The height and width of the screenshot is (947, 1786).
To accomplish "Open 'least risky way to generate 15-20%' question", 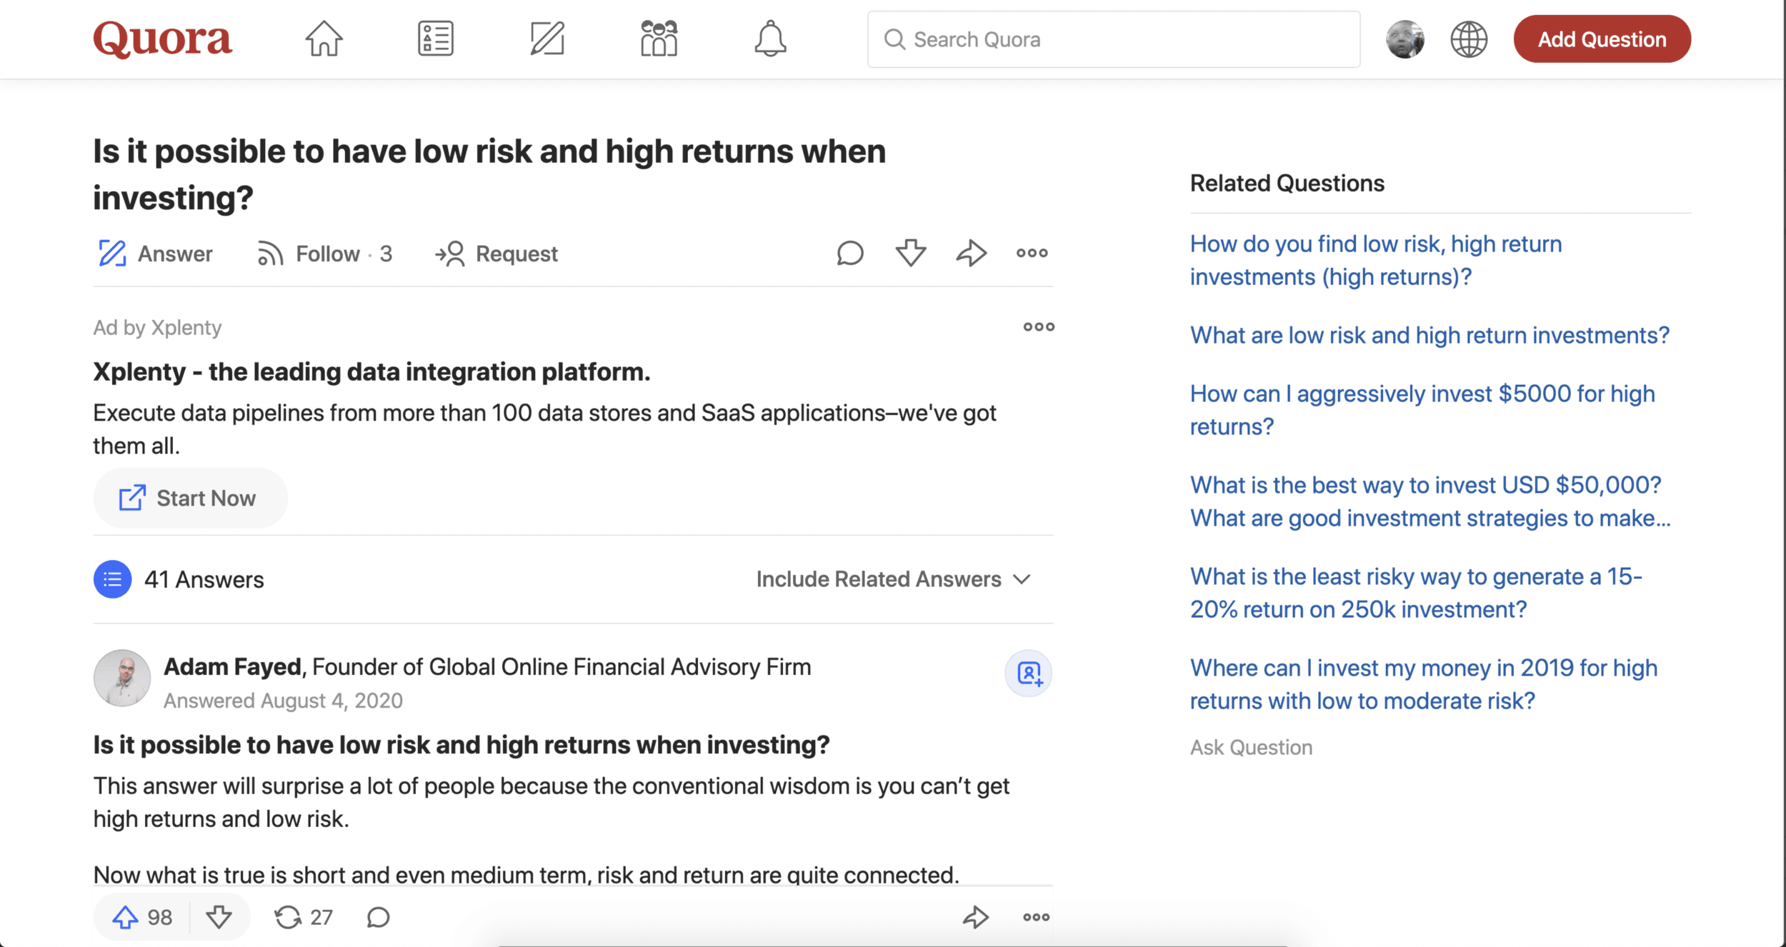I will (1416, 593).
